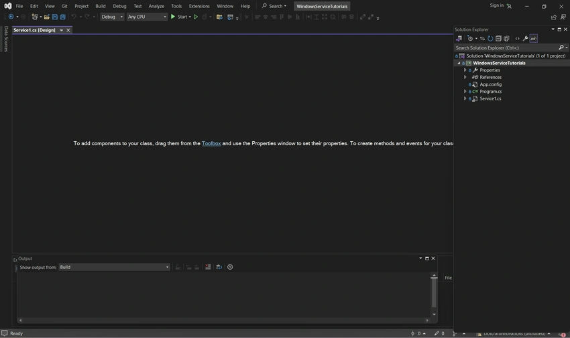Click Solution Explorer switch views icon

click(459, 38)
